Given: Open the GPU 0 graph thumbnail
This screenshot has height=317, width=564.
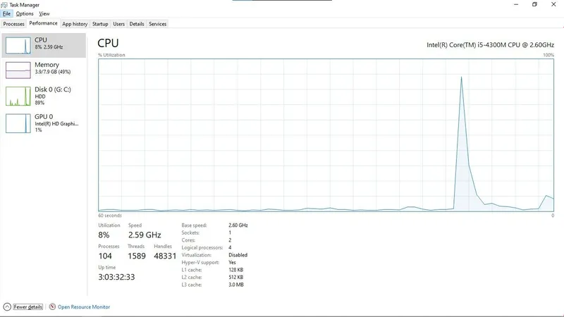Looking at the screenshot, I should tap(18, 123).
